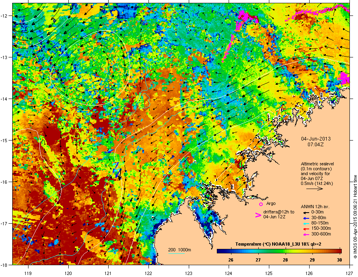Viewport: 358px width, 277px height.
Task: Click the latitude axis label -15
Action: tap(4, 140)
